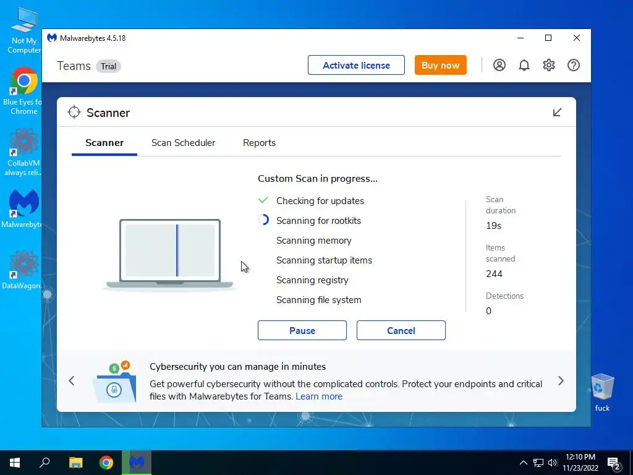Click the Malwarebytes logo in title bar

click(x=52, y=38)
